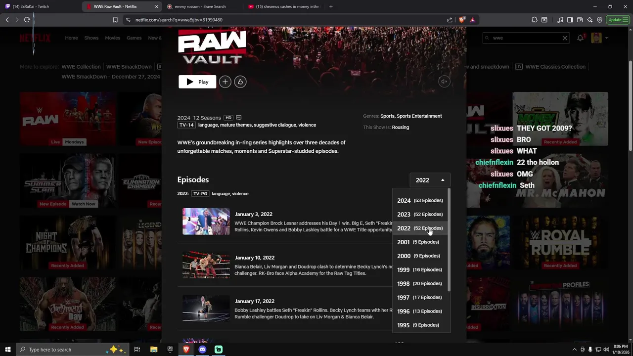The height and width of the screenshot is (356, 633).
Task: Open Discord from taskbar
Action: click(202, 350)
